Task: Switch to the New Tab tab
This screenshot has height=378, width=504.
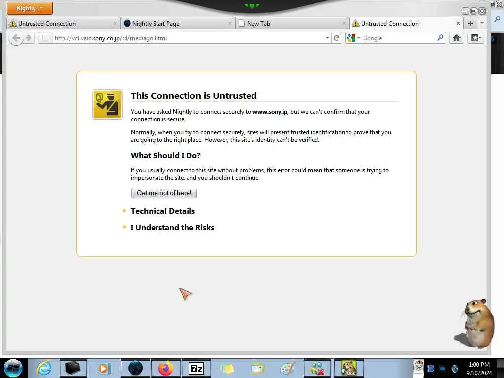Action: point(292,24)
